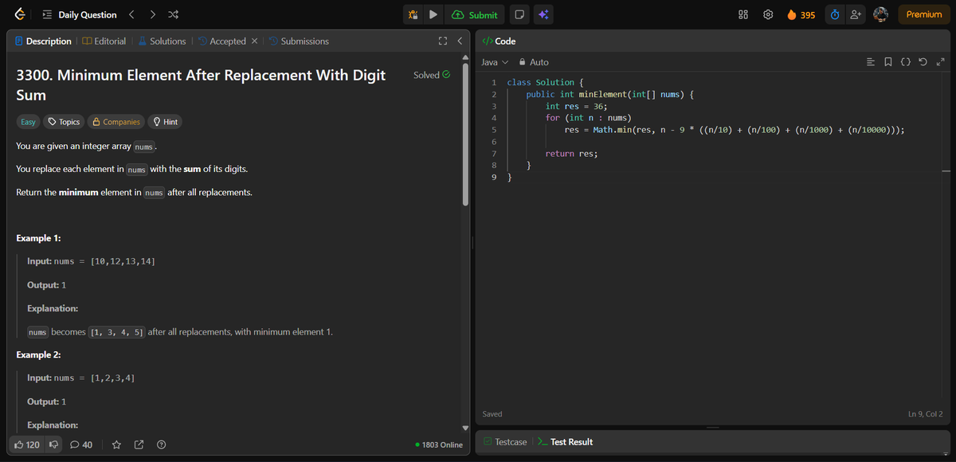956x462 pixels.
Task: Go to the next question arrow
Action: pyautogui.click(x=153, y=14)
